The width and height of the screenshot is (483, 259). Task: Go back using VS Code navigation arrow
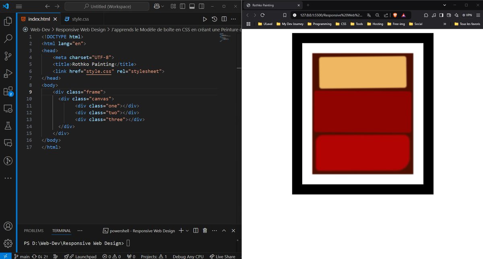point(48,6)
